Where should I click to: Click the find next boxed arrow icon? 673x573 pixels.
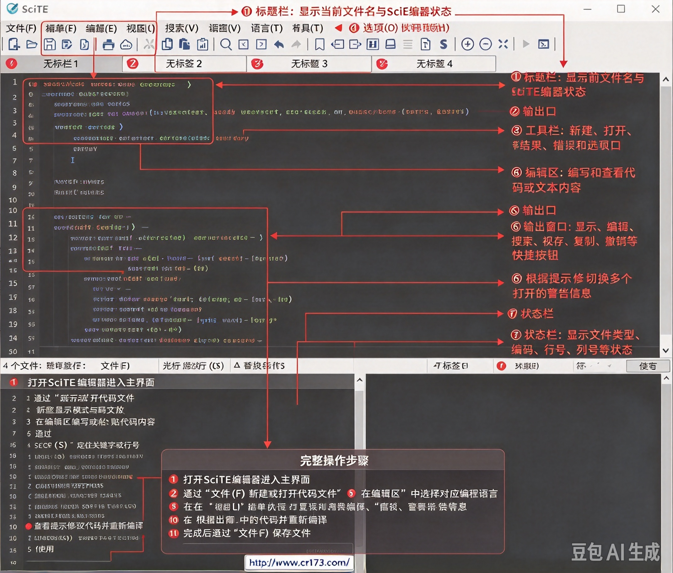coord(261,44)
